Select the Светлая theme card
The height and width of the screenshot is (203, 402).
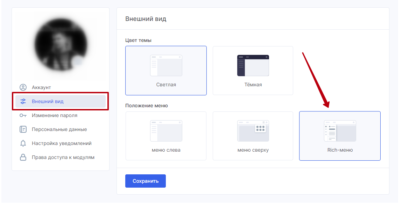coord(166,71)
